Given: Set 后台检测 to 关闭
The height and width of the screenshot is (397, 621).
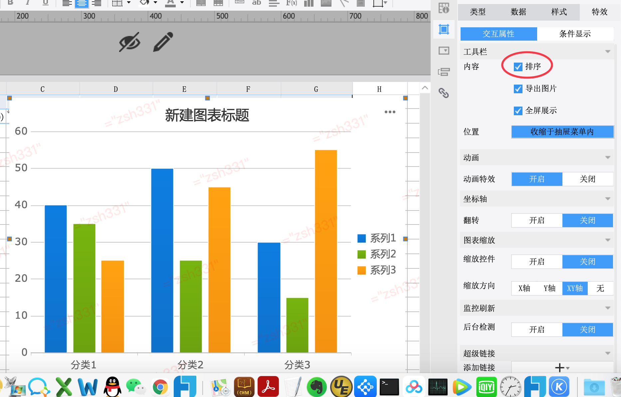Looking at the screenshot, I should tap(588, 330).
